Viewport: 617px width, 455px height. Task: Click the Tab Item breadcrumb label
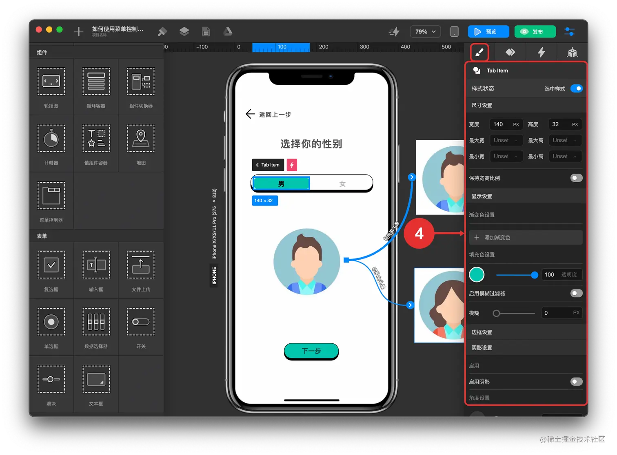click(x=268, y=165)
